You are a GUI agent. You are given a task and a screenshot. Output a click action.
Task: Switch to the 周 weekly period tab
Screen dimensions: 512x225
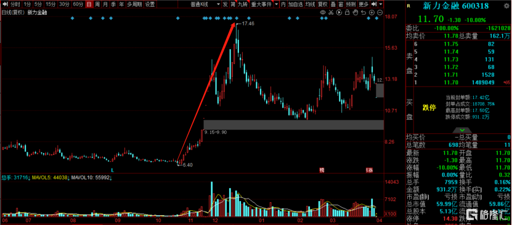97,4
